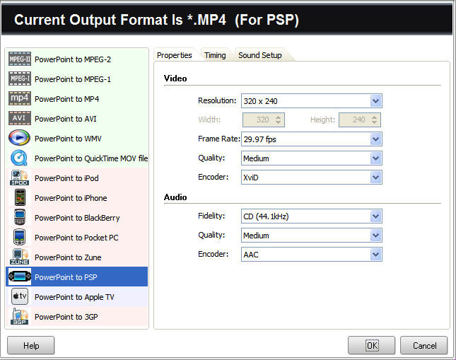Click the Pocket PC device icon
Screen dimensions: 456x360
click(x=20, y=237)
